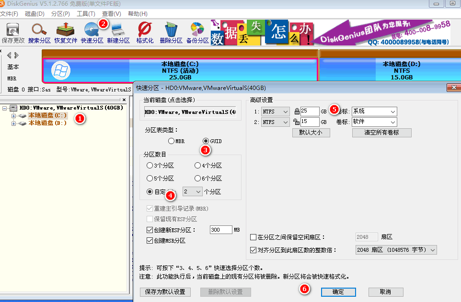Click the 确定 button to confirm

338,291
